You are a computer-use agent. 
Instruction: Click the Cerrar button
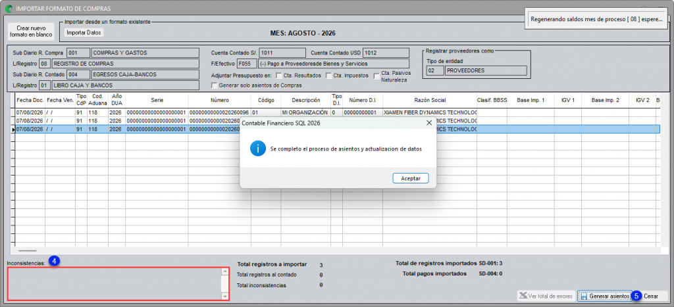651,296
